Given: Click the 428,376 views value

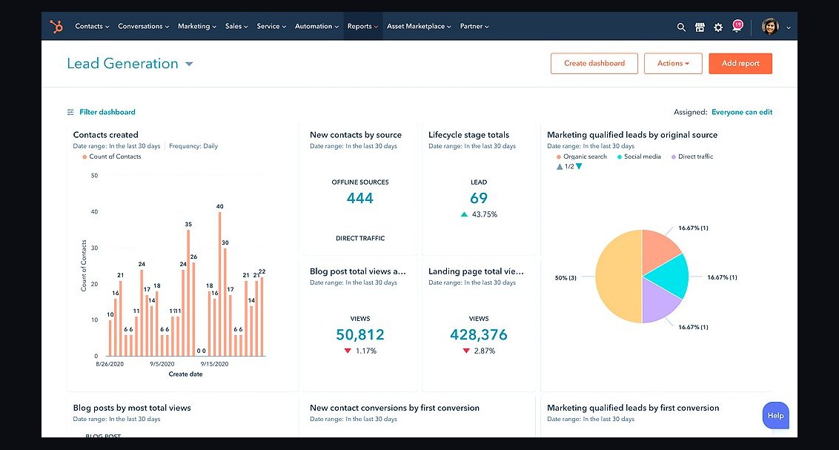Looking at the screenshot, I should [x=479, y=335].
